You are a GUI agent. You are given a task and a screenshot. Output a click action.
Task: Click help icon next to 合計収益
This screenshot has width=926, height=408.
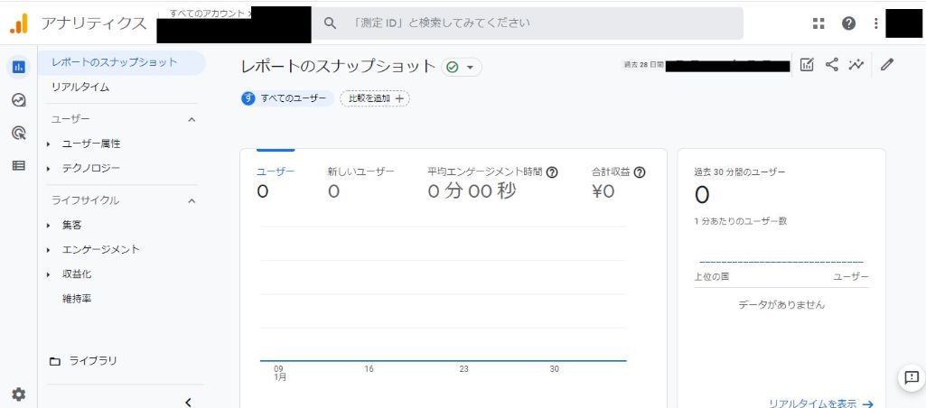(639, 172)
